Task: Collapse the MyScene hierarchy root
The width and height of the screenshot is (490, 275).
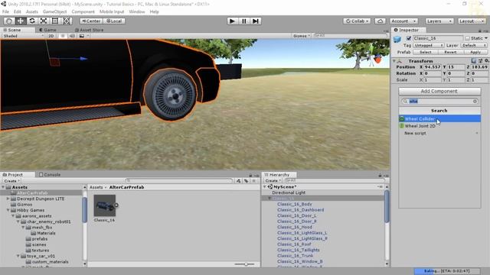Action: [x=265, y=186]
